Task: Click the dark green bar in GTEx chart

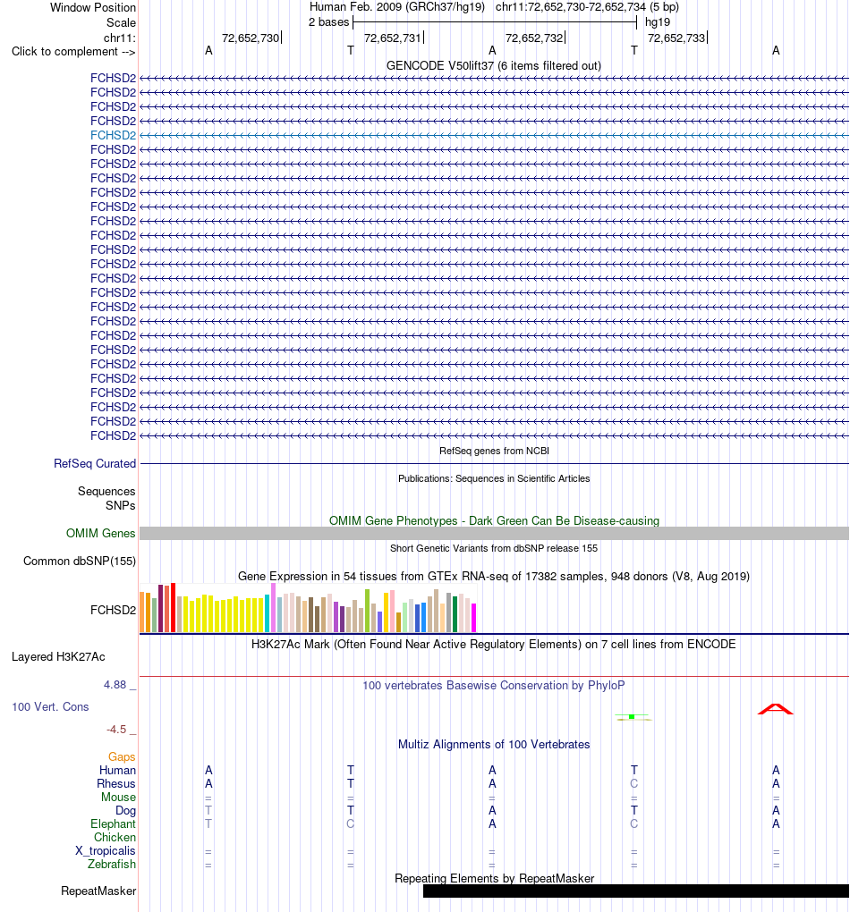Action: 455,614
